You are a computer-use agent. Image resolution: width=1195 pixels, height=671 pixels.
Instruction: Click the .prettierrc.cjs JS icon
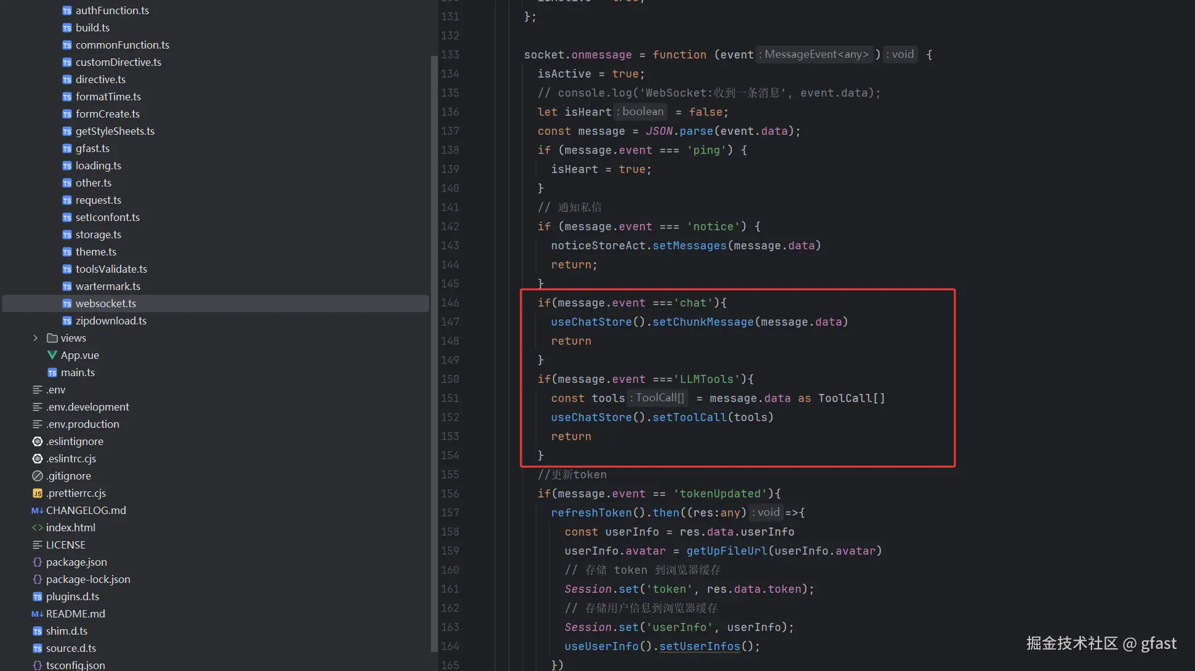pos(38,493)
